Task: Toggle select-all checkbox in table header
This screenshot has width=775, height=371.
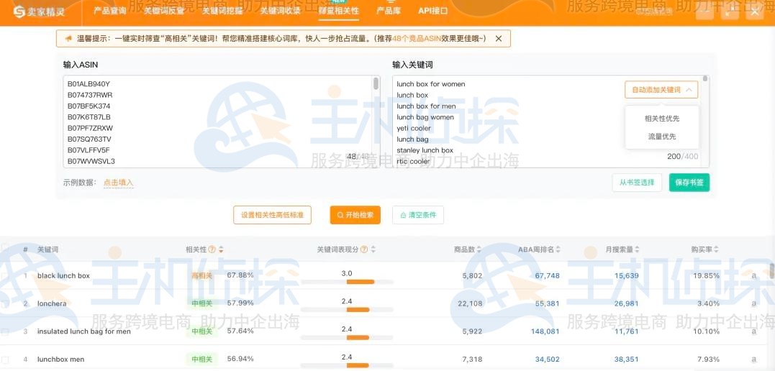Action: tap(5, 247)
